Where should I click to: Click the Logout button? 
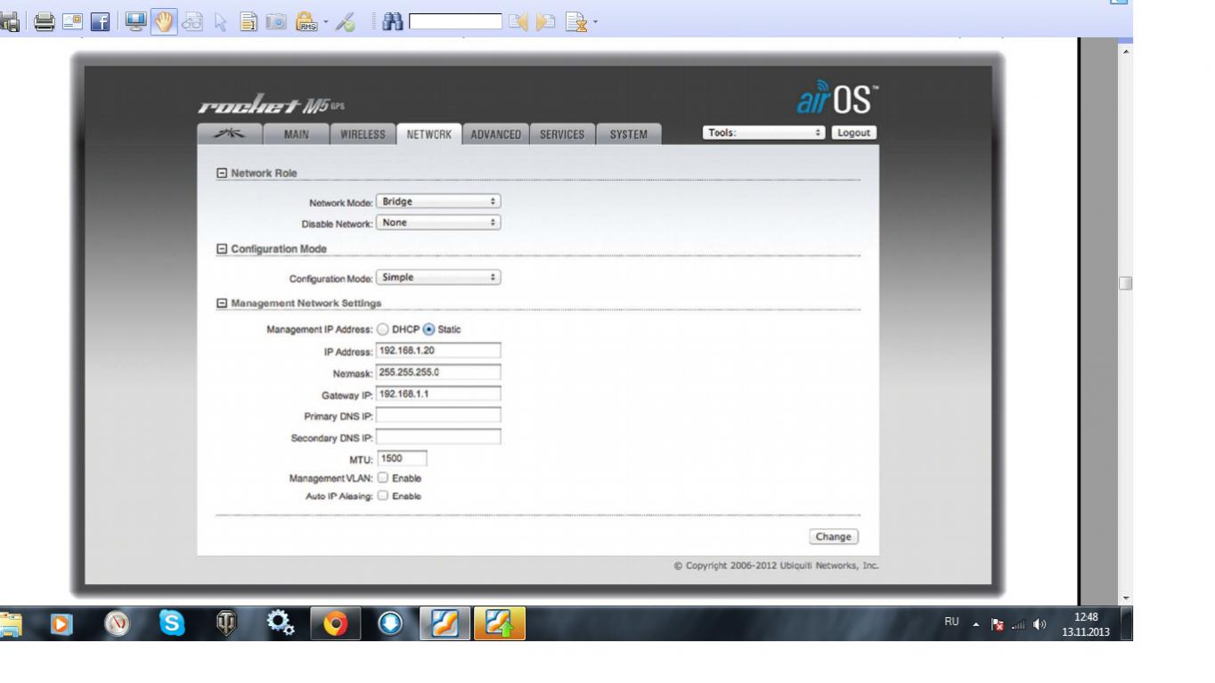854,133
